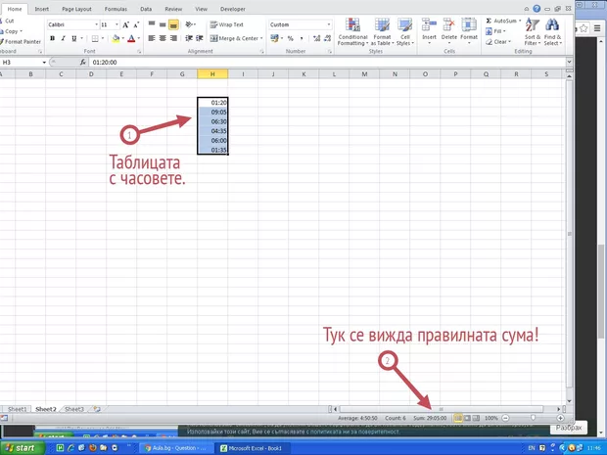Open Conditional Formatting menu
The width and height of the screenshot is (607, 455).
352,31
